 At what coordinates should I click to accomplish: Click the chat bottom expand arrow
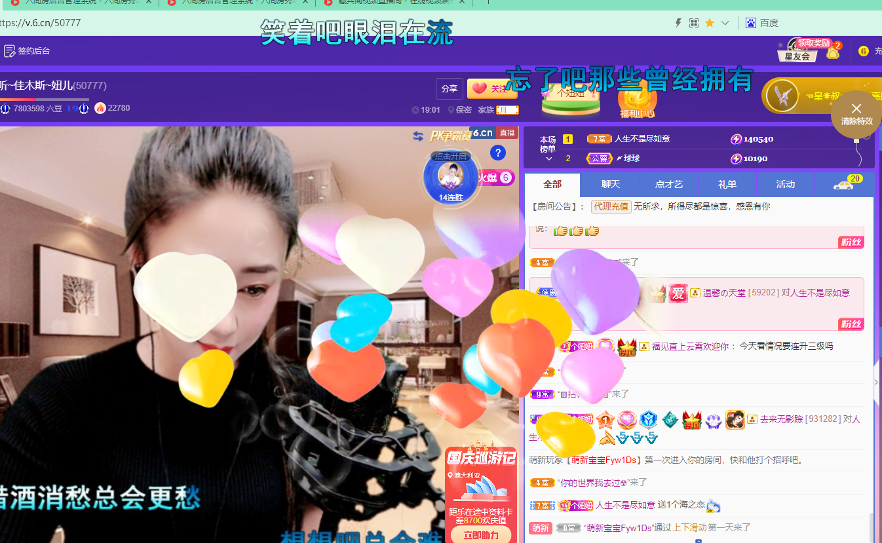699,541
